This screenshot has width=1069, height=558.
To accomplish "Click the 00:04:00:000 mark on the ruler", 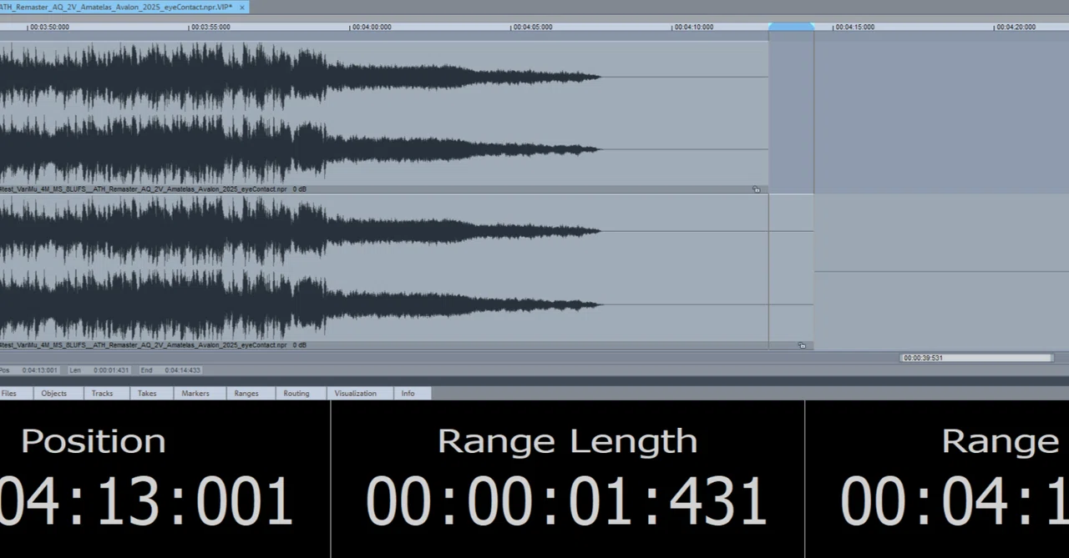I will coord(372,28).
